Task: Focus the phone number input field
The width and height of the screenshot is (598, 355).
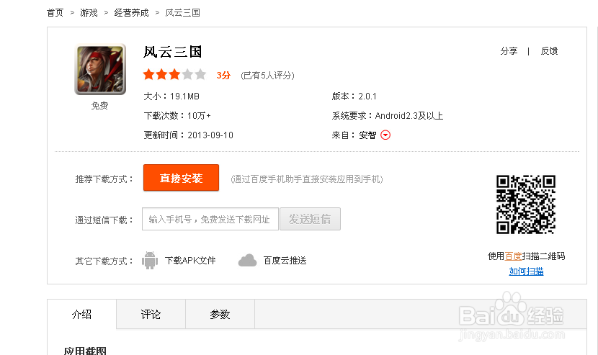Action: coord(210,219)
